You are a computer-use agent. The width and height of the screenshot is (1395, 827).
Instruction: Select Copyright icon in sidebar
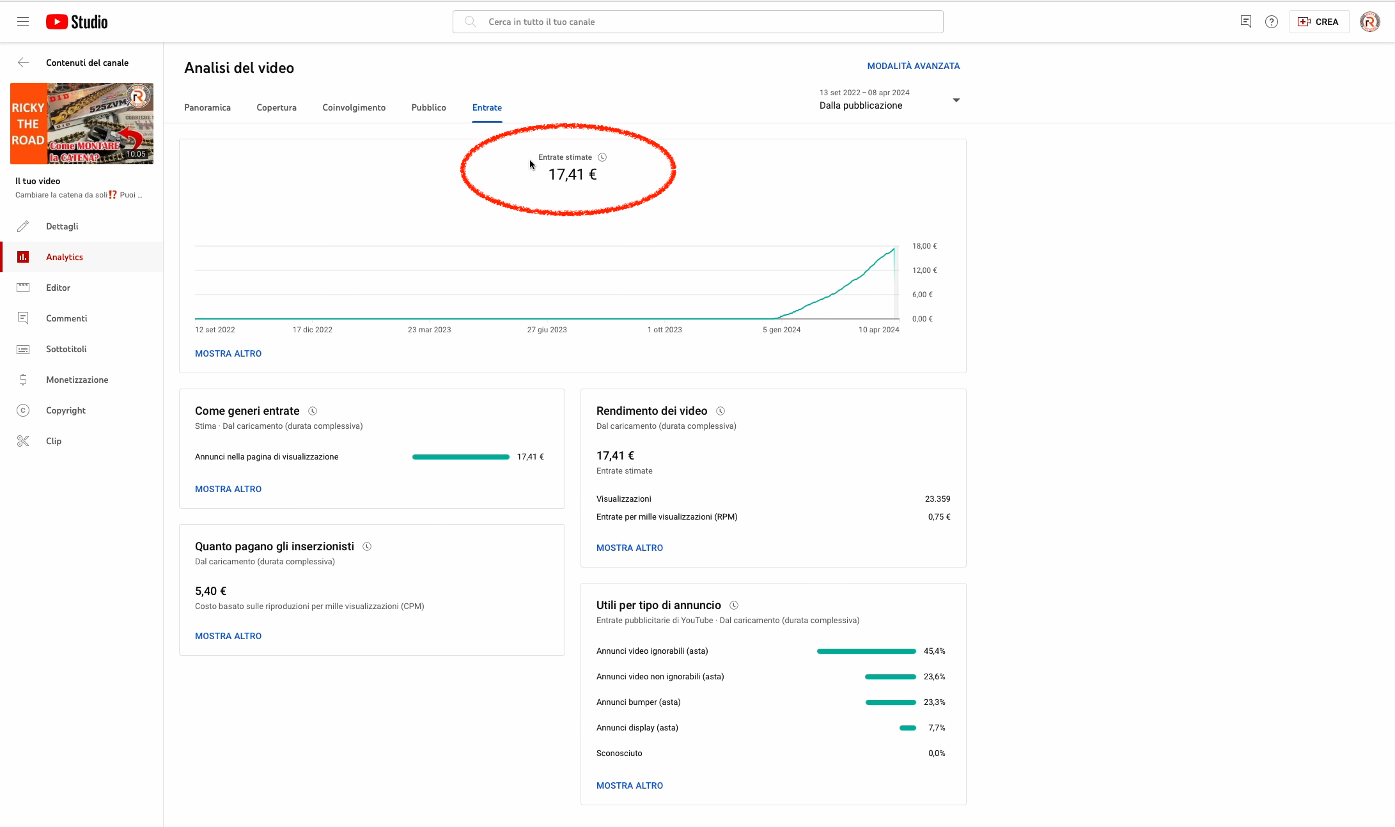coord(24,410)
